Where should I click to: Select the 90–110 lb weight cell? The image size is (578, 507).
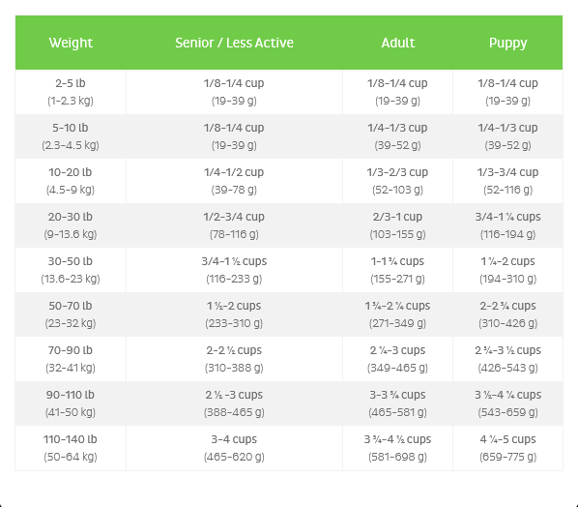point(71,403)
